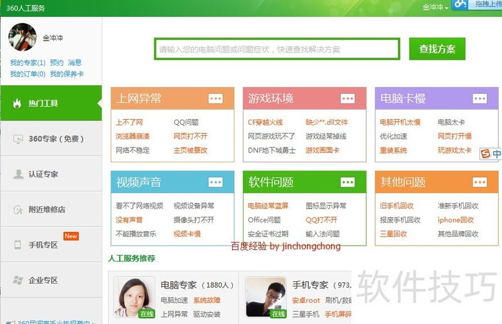502x324 pixels.
Task: Choose the 电脑开机太慢 problem
Action: (400, 122)
